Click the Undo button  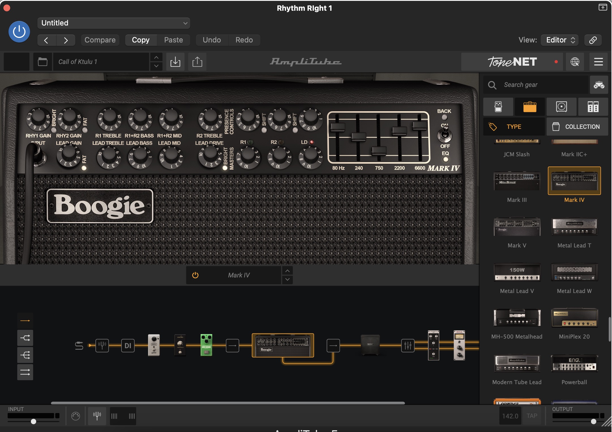tap(212, 40)
